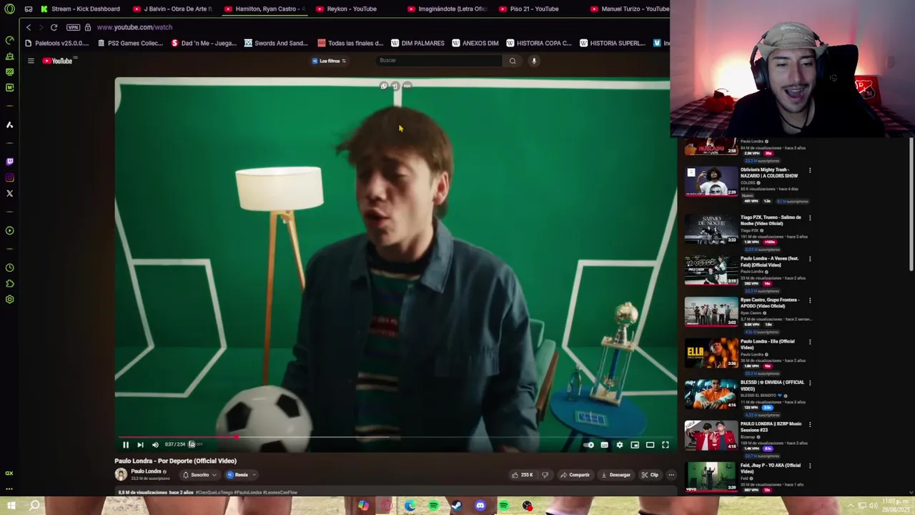Open PS2 Games Collection bookmark

click(130, 43)
